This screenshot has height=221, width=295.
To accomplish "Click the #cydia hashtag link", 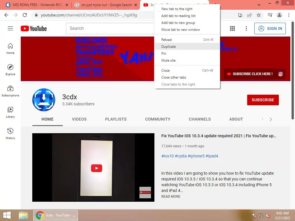I will [x=181, y=156].
